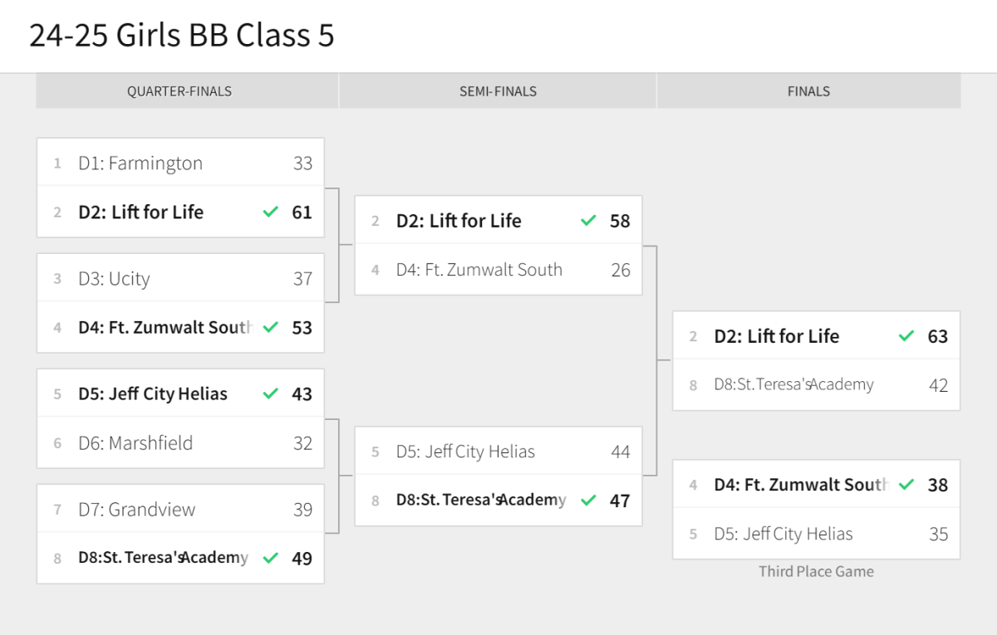Click the Third Place Game label

pyautogui.click(x=816, y=571)
